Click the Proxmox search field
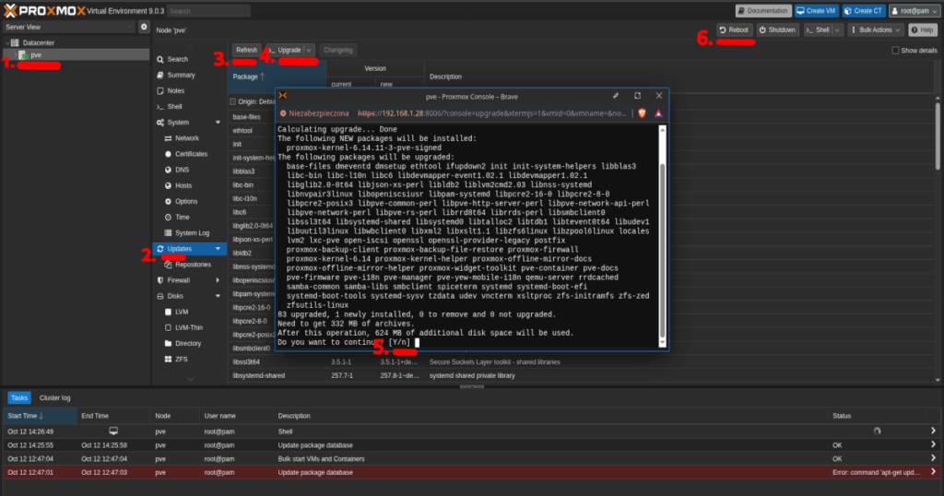 point(208,11)
